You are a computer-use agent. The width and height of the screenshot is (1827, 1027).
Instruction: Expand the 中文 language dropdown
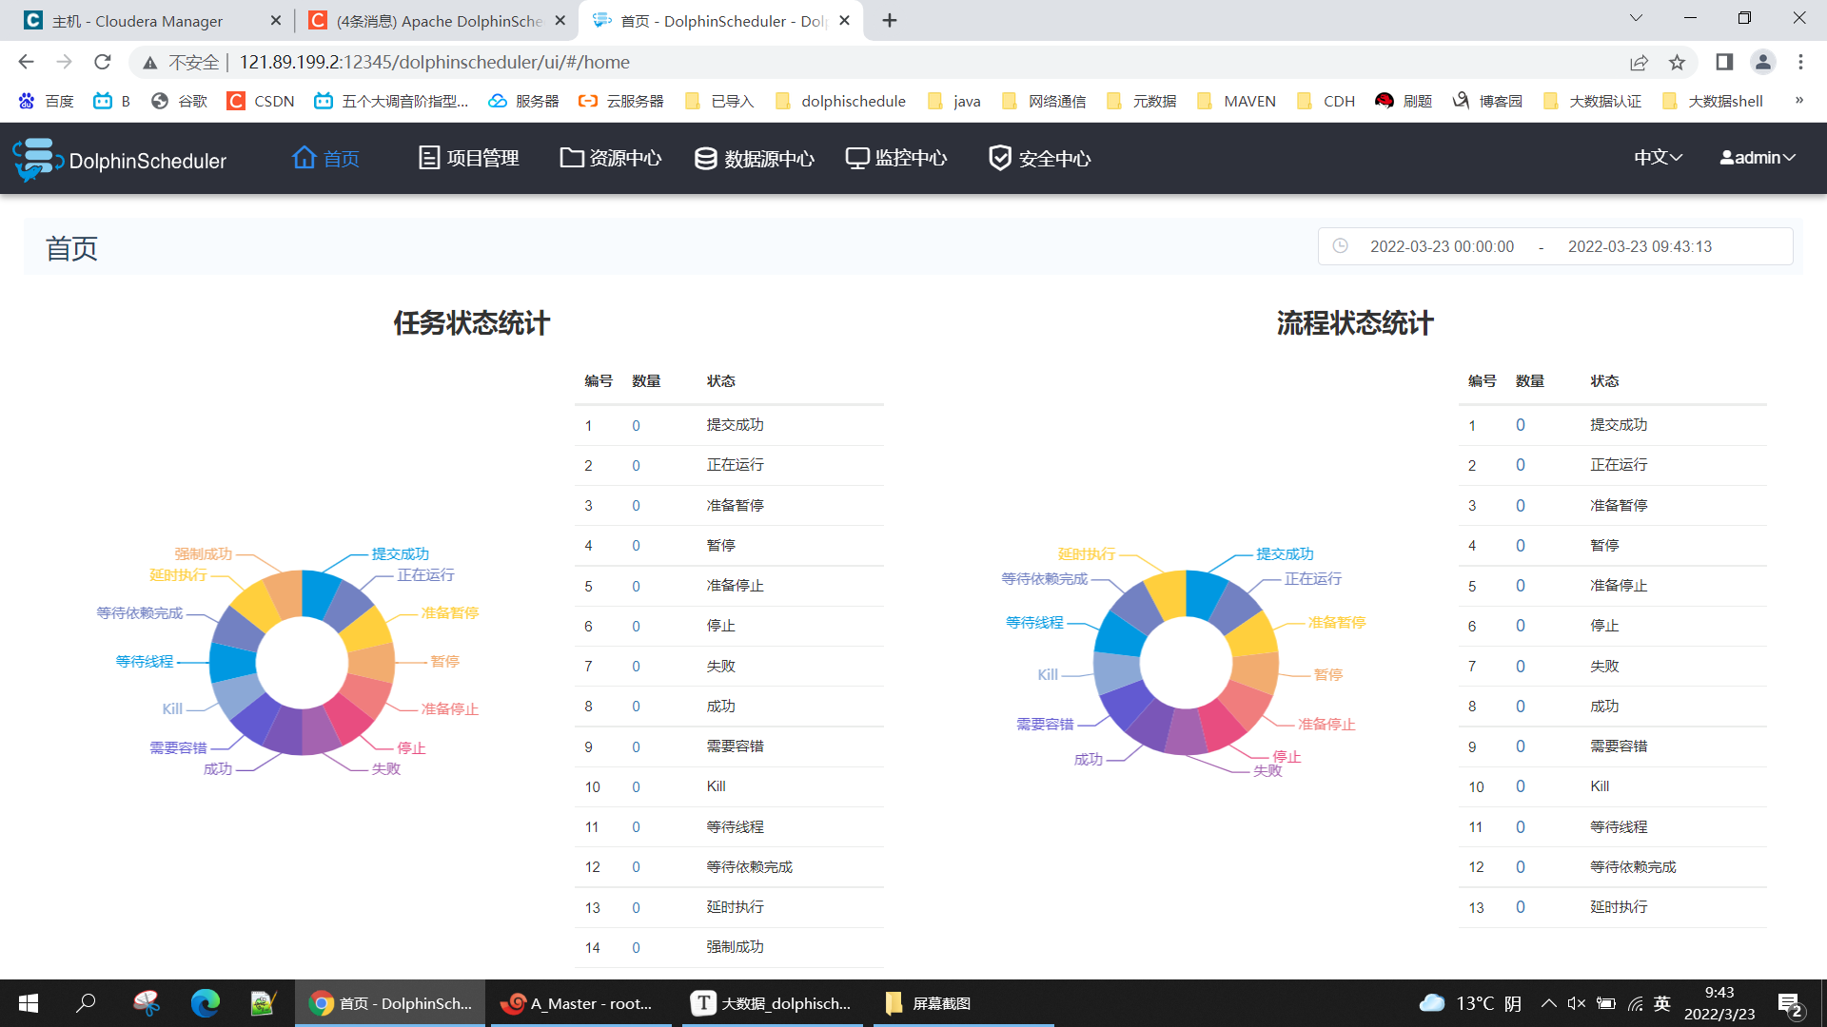click(1658, 158)
